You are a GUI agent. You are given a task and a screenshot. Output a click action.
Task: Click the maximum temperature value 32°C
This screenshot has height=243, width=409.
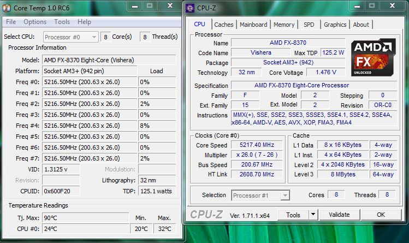pos(164,229)
